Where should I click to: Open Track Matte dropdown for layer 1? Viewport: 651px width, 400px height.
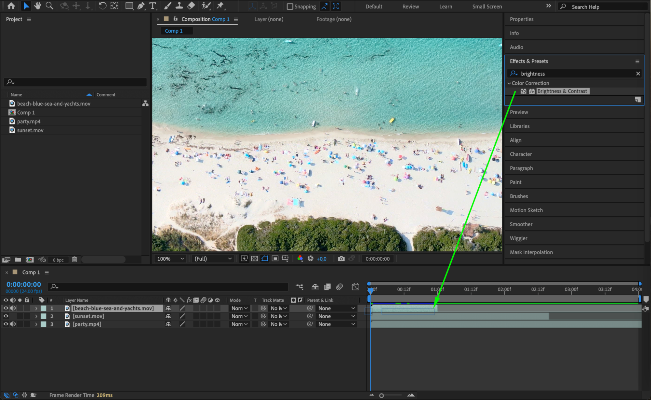(x=279, y=308)
